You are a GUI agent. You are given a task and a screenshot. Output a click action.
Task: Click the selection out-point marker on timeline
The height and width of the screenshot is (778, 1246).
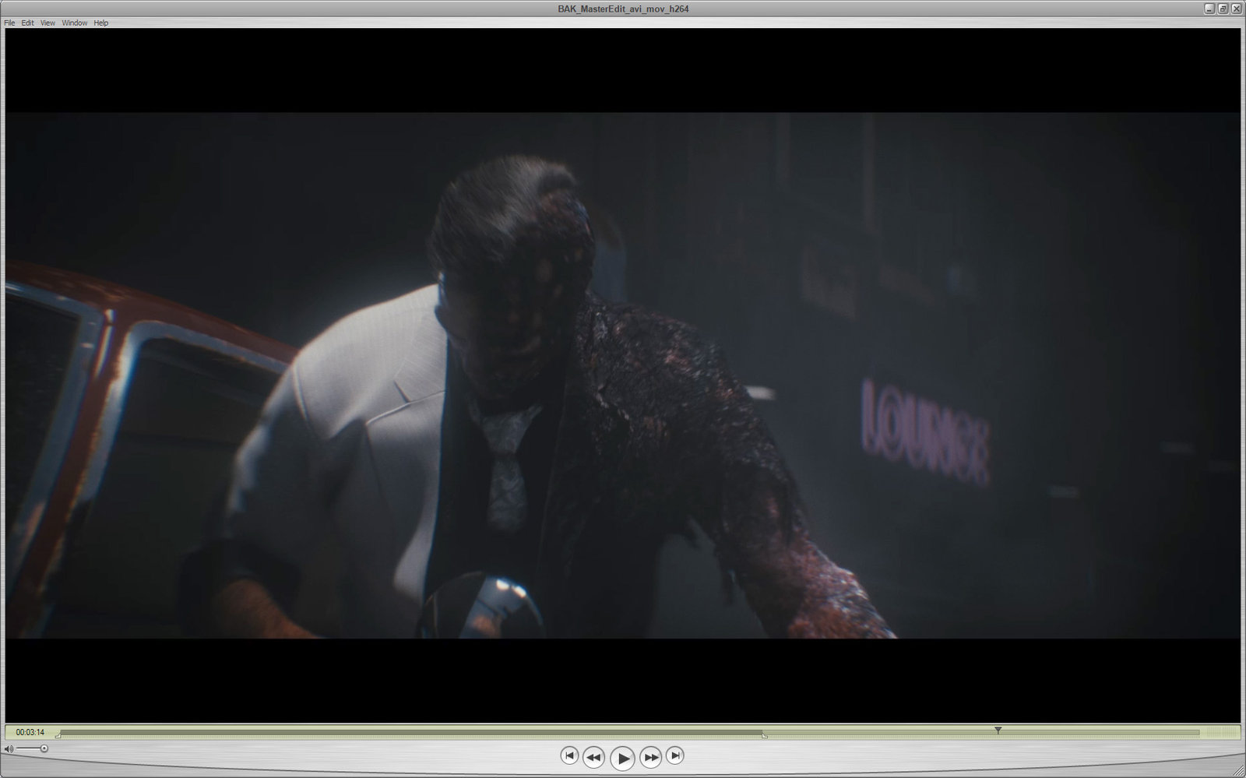click(764, 735)
